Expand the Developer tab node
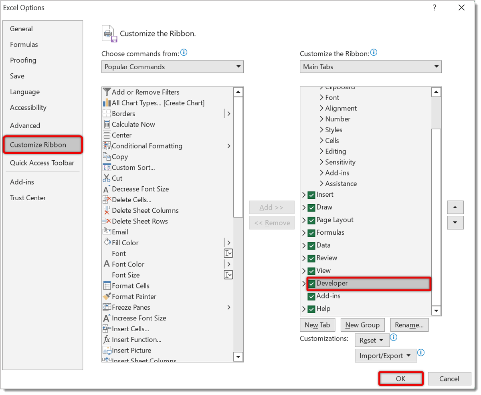The image size is (481, 395). (x=304, y=284)
